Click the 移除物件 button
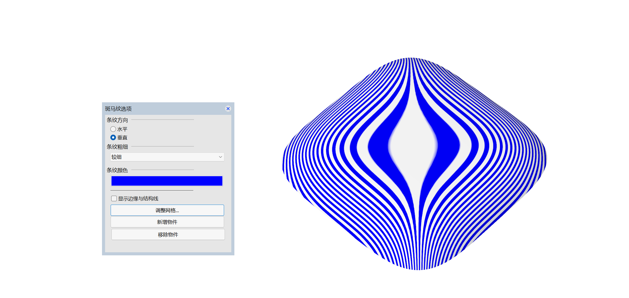This screenshot has height=298, width=629. (x=167, y=234)
